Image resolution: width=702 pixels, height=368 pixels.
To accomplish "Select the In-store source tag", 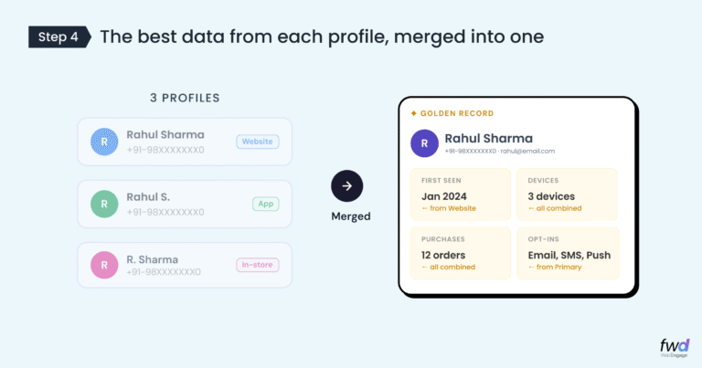I will pyautogui.click(x=257, y=265).
